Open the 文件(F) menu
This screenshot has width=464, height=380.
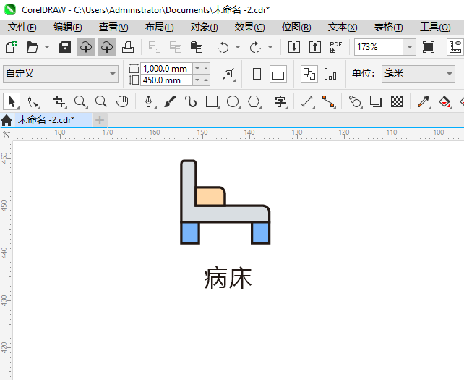coord(22,28)
